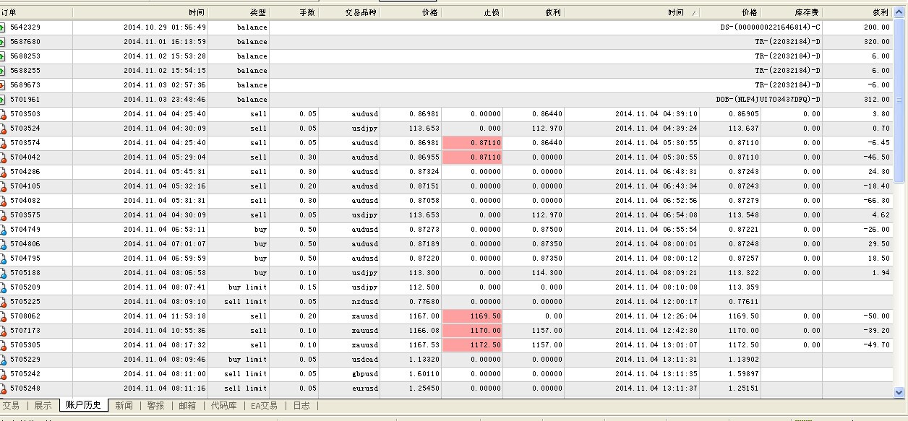Click the sell order icon for 5707173
This screenshot has height=421, width=908.
[x=3, y=331]
